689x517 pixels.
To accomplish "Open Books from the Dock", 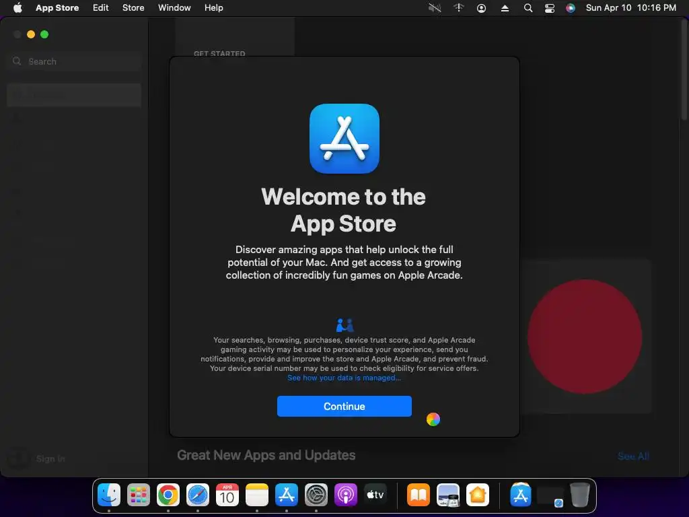I will coord(419,495).
